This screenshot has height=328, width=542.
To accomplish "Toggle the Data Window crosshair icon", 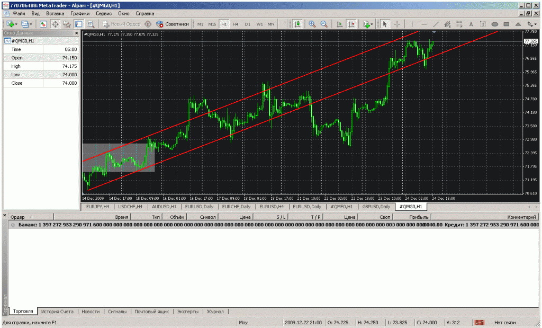I will click(x=55, y=24).
